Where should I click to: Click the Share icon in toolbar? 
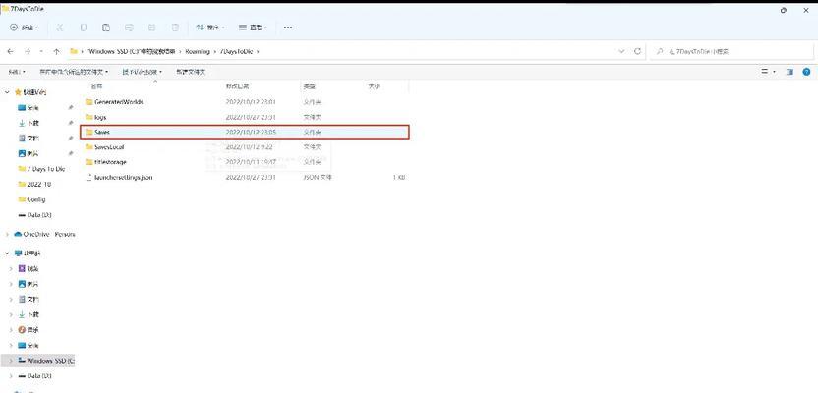click(x=151, y=28)
